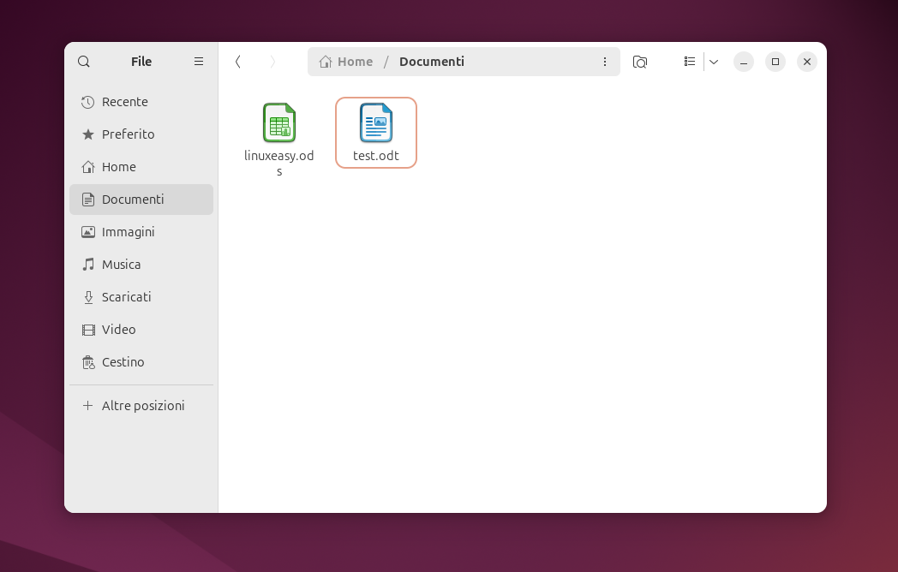Image resolution: width=898 pixels, height=572 pixels.
Task: Go back with the left arrow
Action: pyautogui.click(x=237, y=62)
